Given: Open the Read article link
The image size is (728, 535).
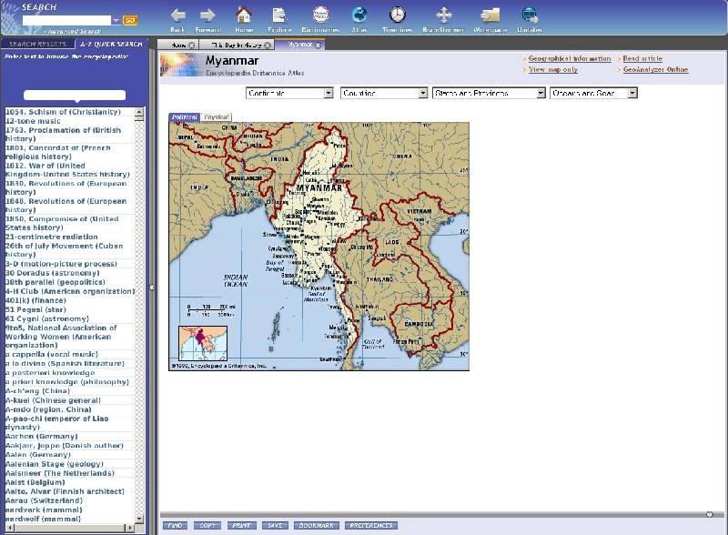Looking at the screenshot, I should click(x=642, y=59).
